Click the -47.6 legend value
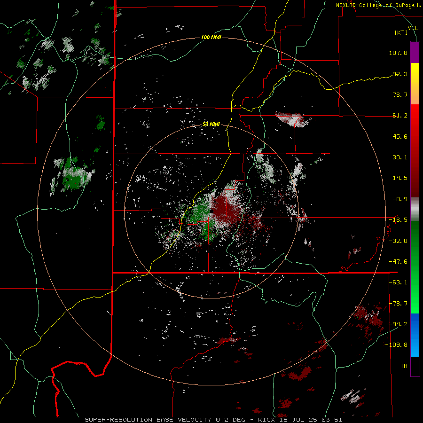Image resolution: width=423 pixels, height=423 pixels. coord(398,262)
